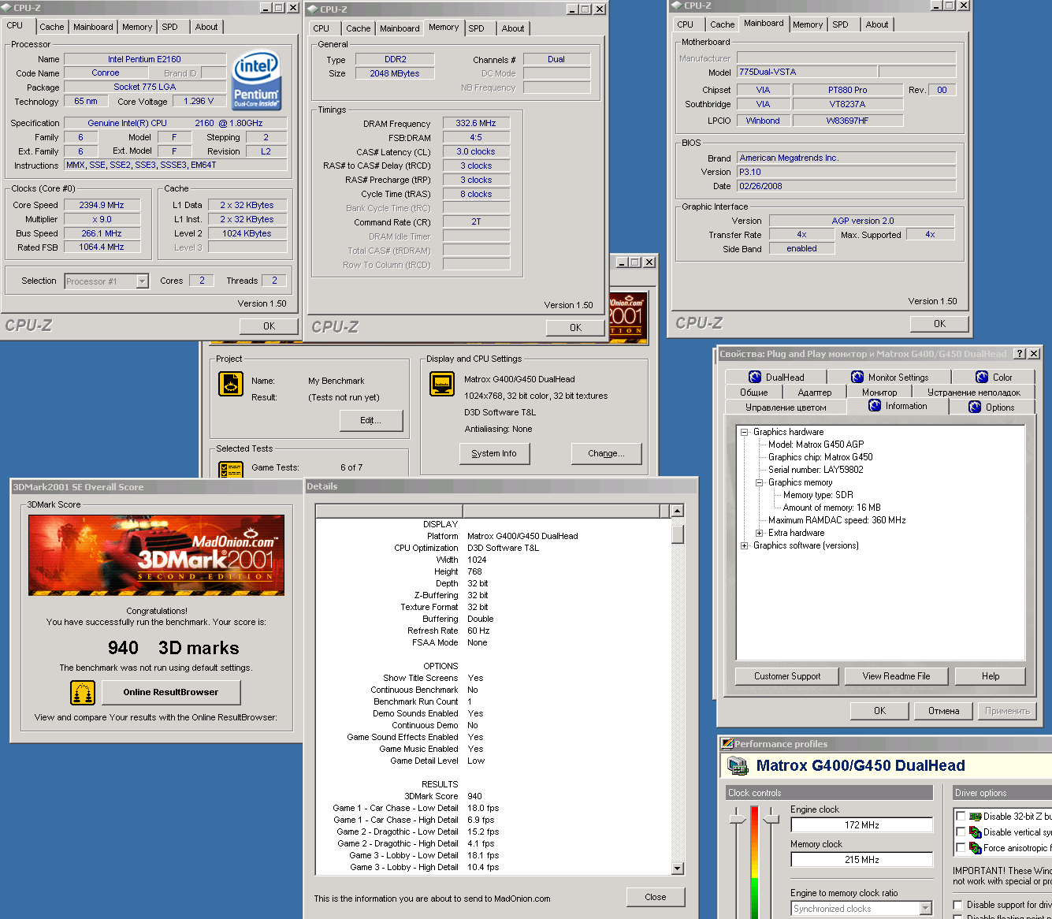Click the Engine clock slider handle
Screen dimensions: 1052x919
click(738, 820)
